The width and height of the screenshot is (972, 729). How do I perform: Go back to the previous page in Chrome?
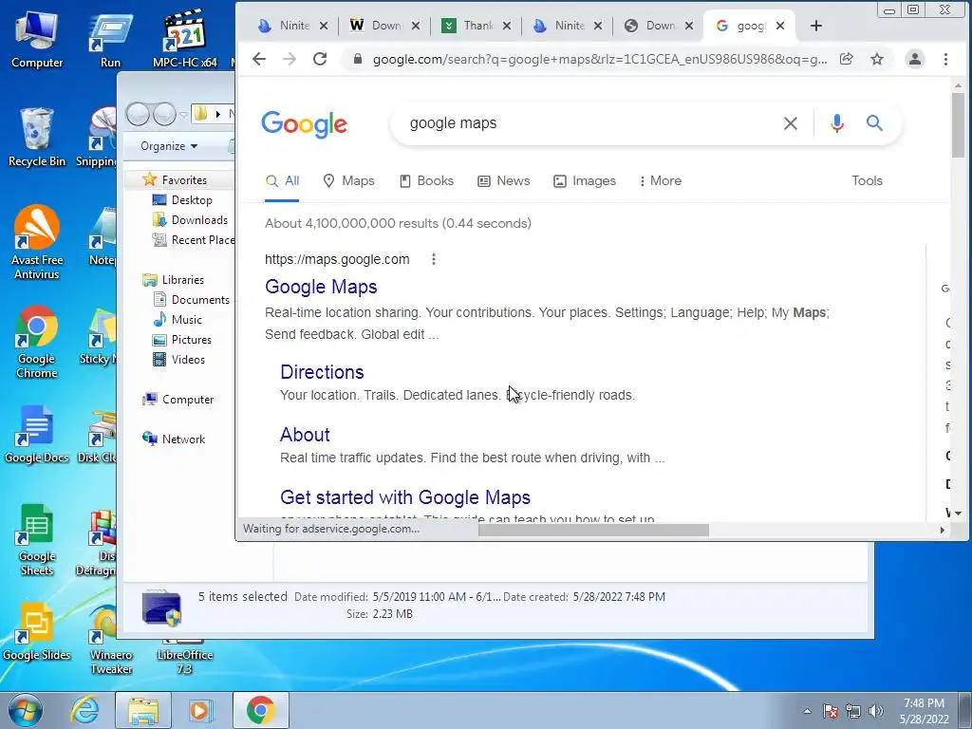259,59
